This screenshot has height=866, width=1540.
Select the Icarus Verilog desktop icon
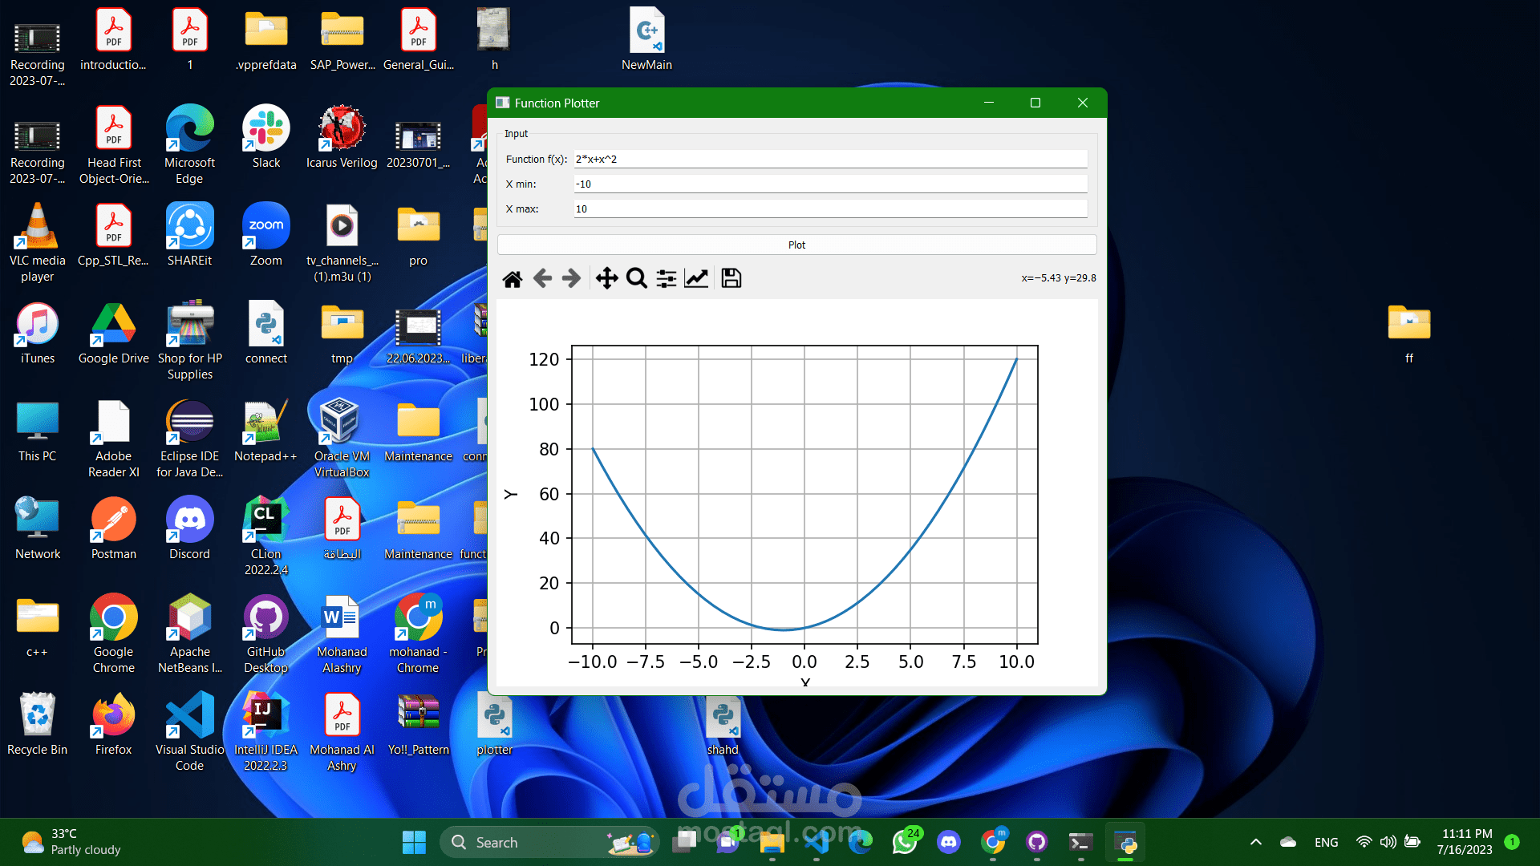coord(342,137)
